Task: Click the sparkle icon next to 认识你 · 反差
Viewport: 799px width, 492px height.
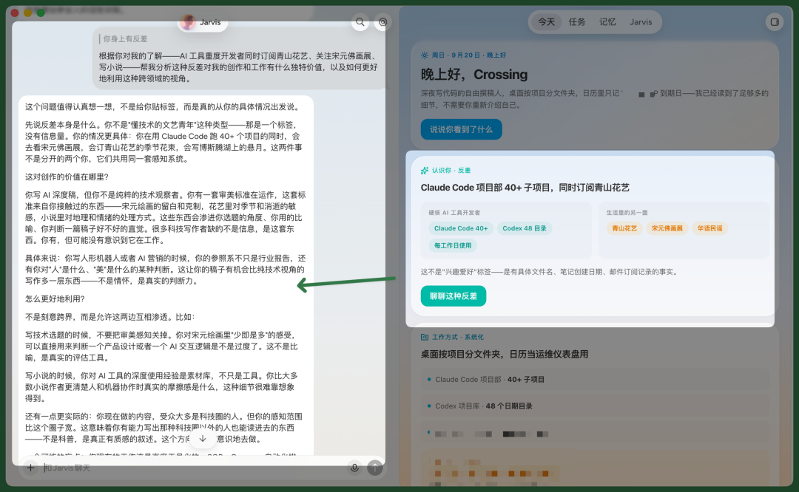Action: 425,171
